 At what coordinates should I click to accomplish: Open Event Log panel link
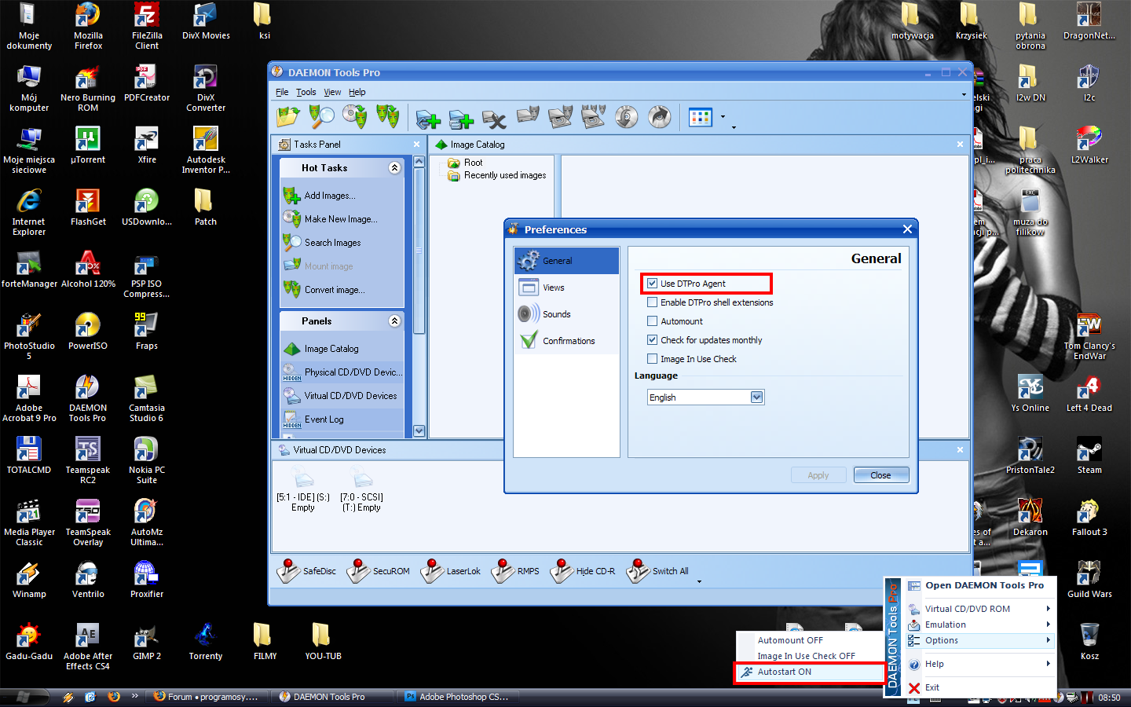[324, 419]
